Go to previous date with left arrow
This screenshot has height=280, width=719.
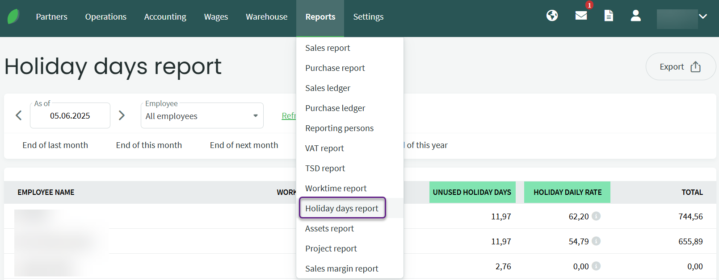click(x=19, y=115)
